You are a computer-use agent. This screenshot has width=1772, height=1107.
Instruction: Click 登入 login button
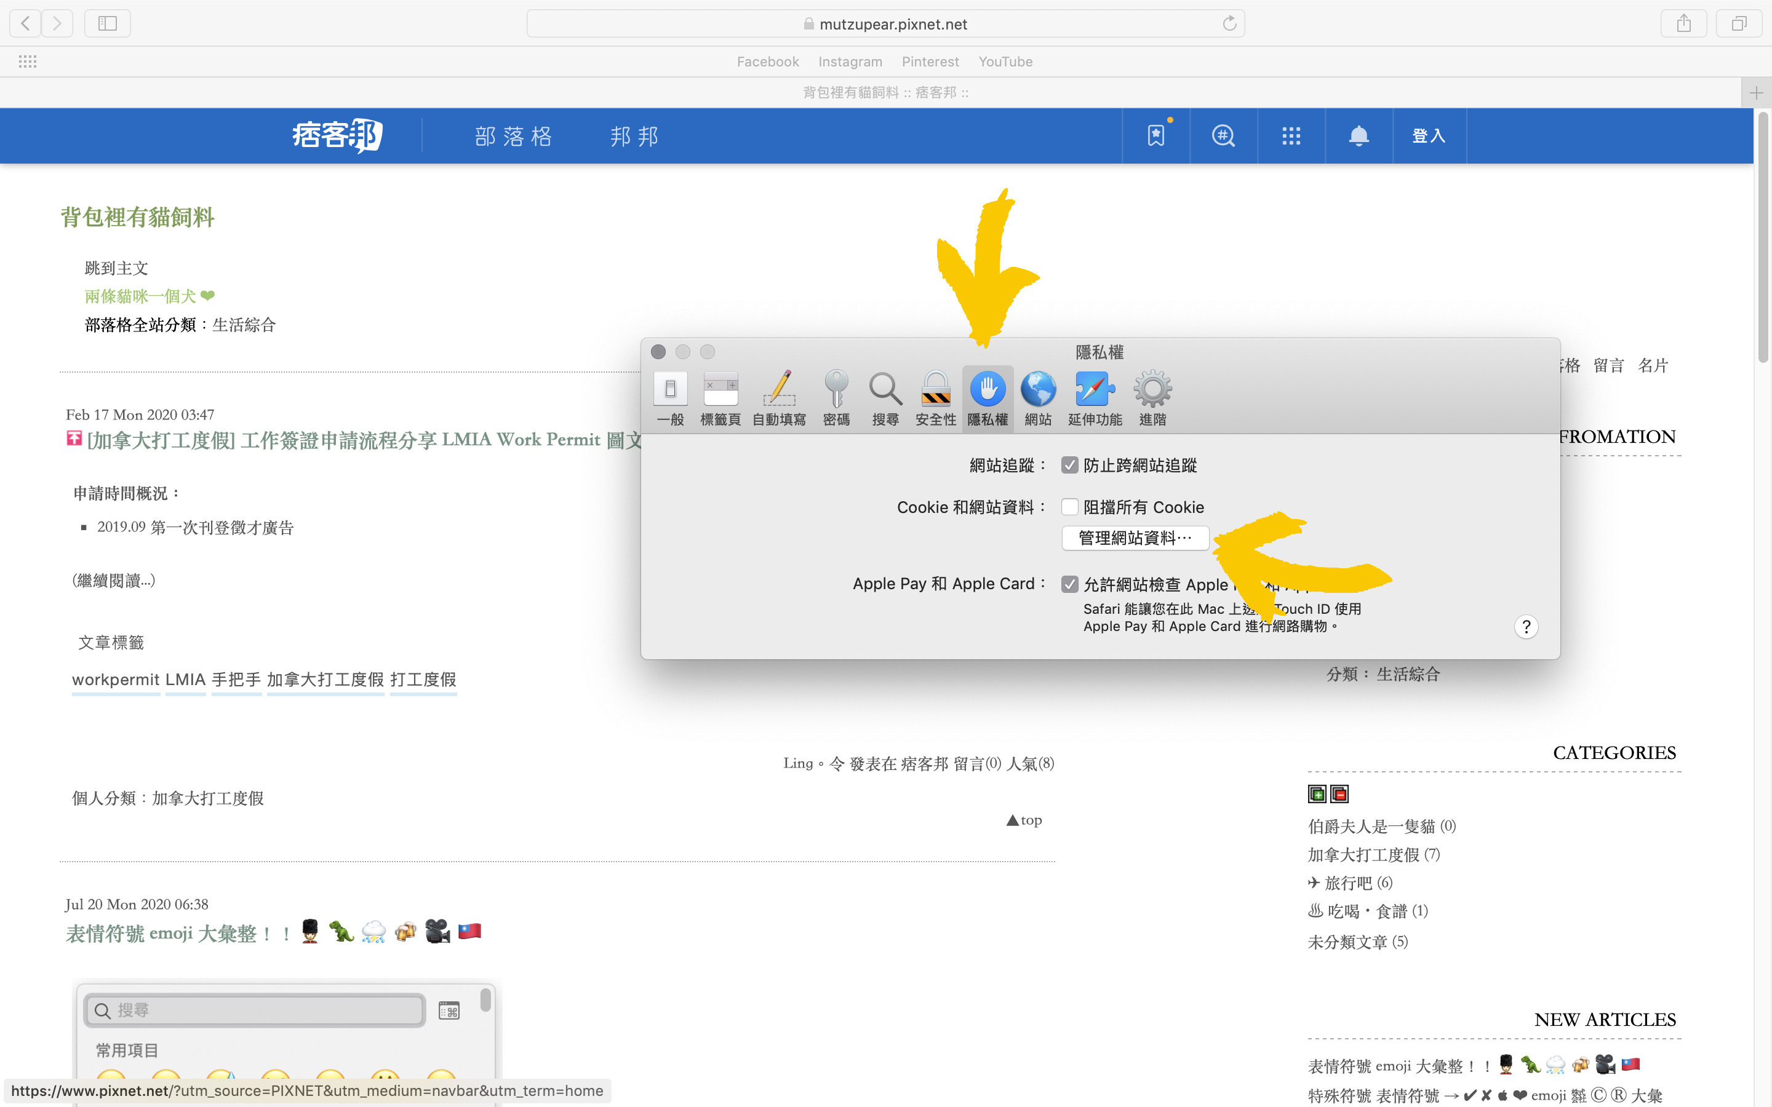point(1429,135)
